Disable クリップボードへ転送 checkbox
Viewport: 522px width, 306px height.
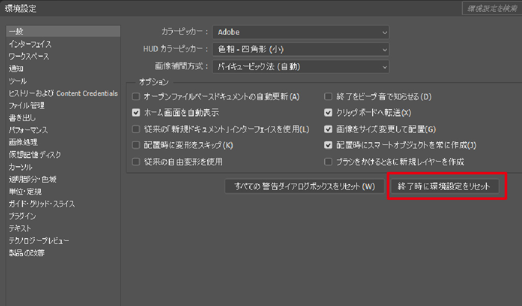click(328, 113)
